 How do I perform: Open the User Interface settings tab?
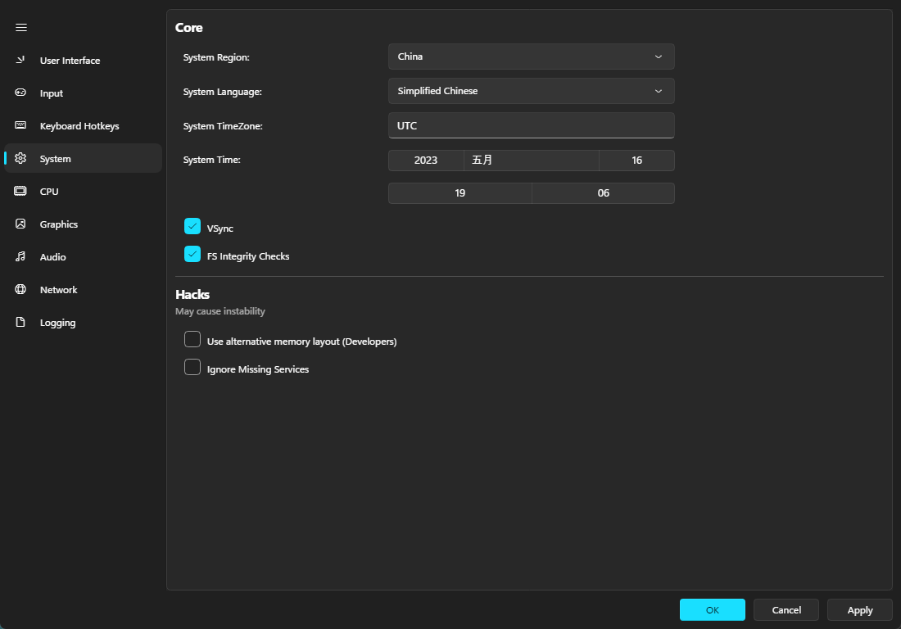pyautogui.click(x=84, y=61)
